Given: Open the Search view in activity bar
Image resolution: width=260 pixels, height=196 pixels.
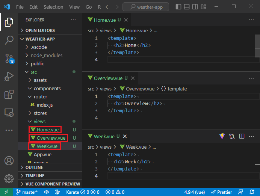Looking at the screenshot, I should tap(9, 40).
